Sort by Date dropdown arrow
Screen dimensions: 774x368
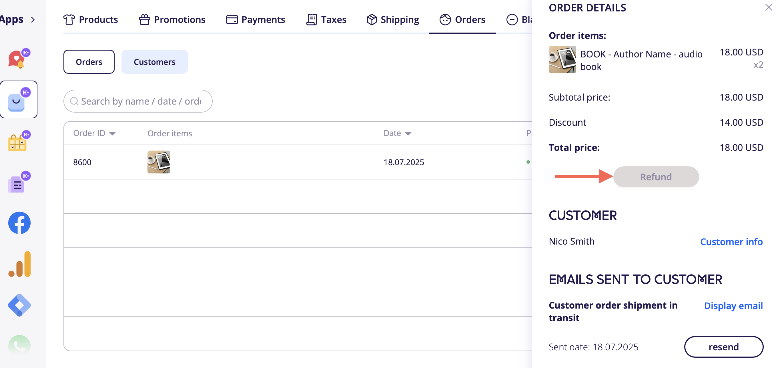coord(408,133)
